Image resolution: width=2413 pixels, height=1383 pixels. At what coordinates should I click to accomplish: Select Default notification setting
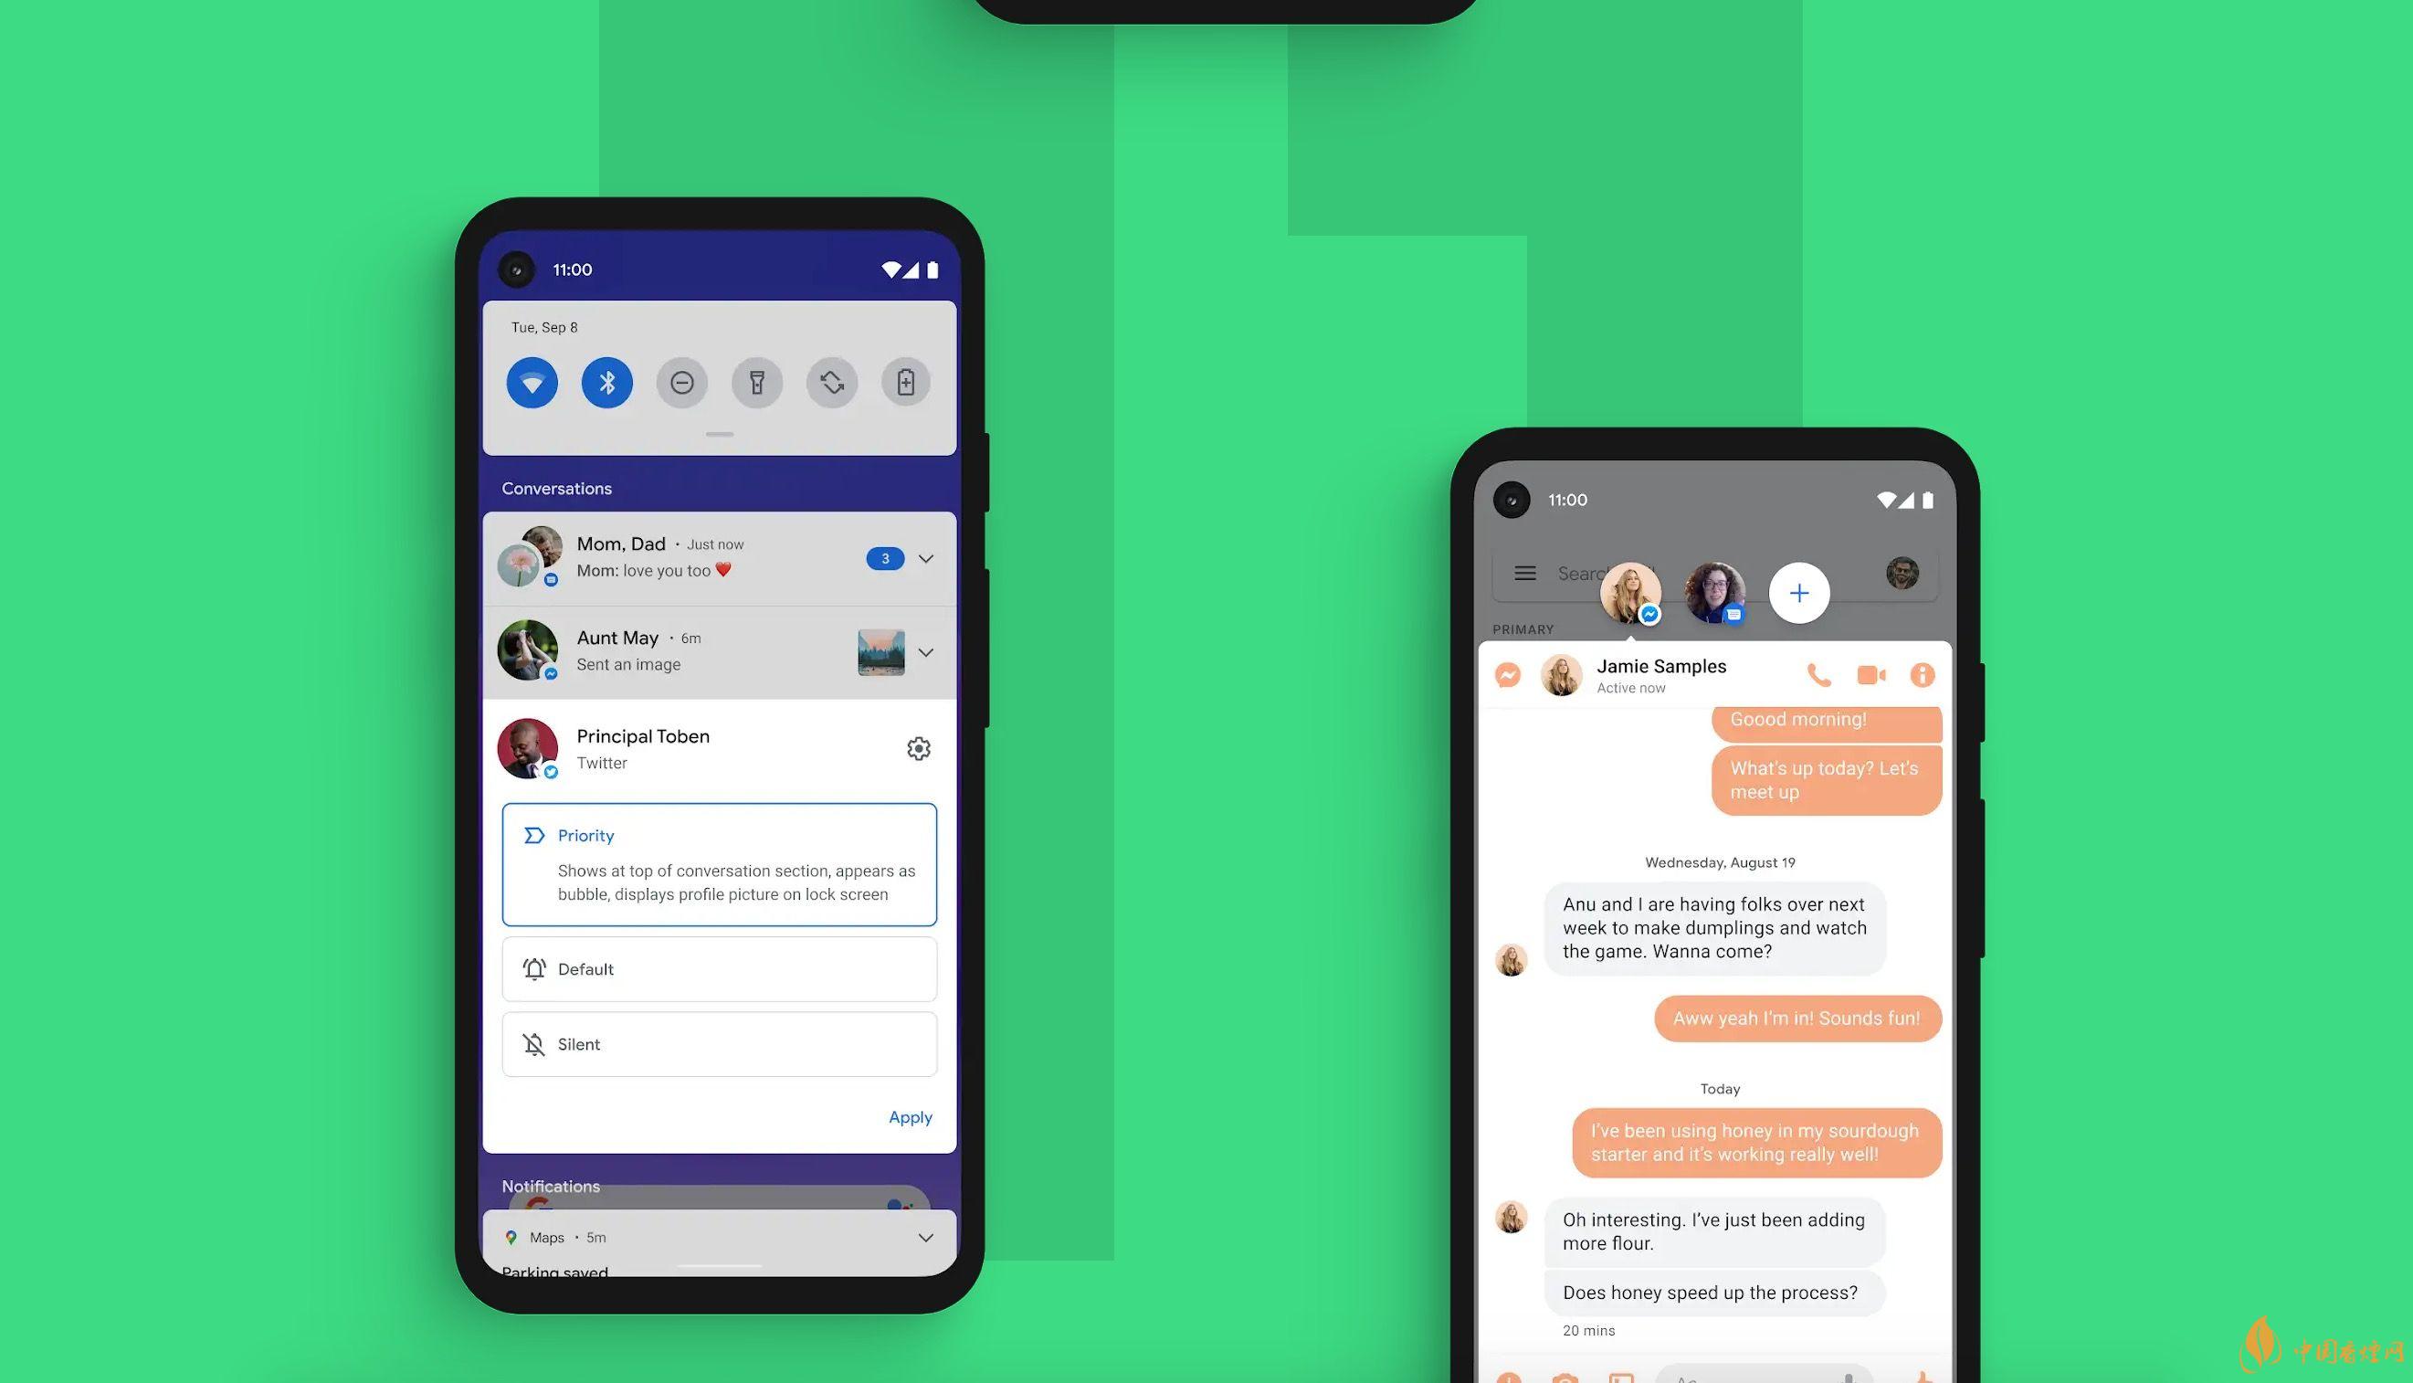tap(720, 968)
